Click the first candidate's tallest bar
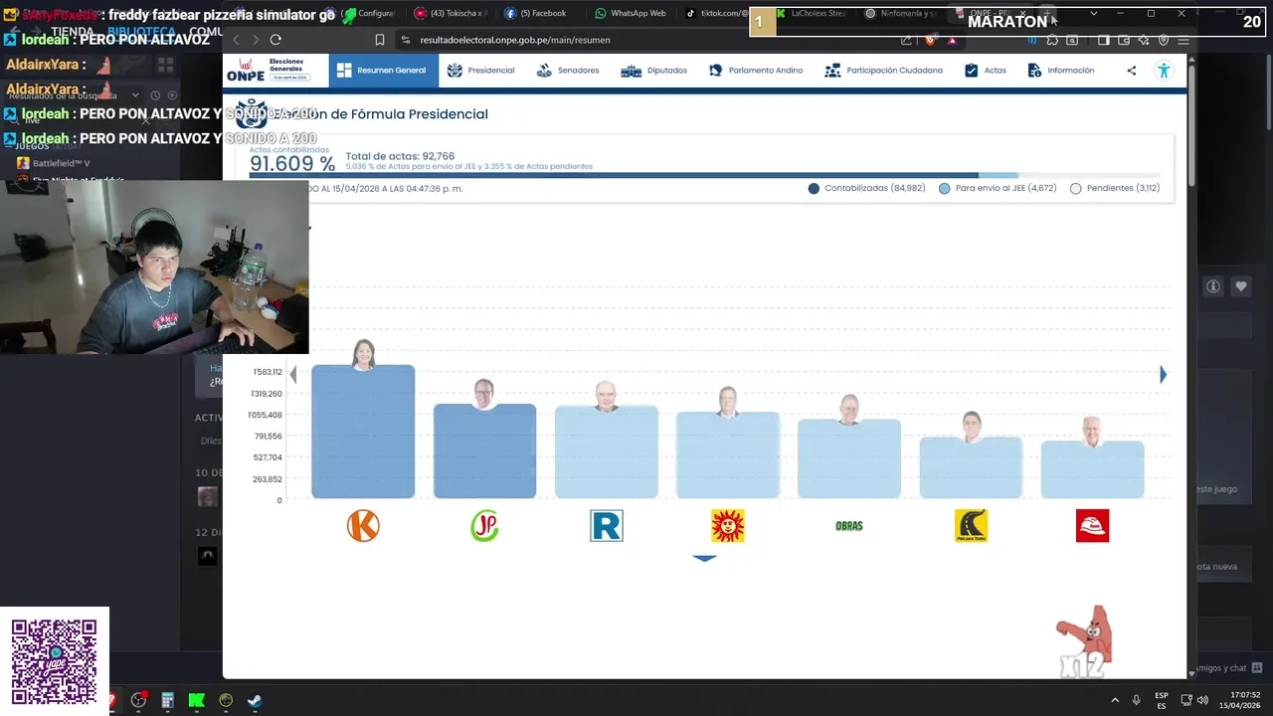 click(x=363, y=432)
